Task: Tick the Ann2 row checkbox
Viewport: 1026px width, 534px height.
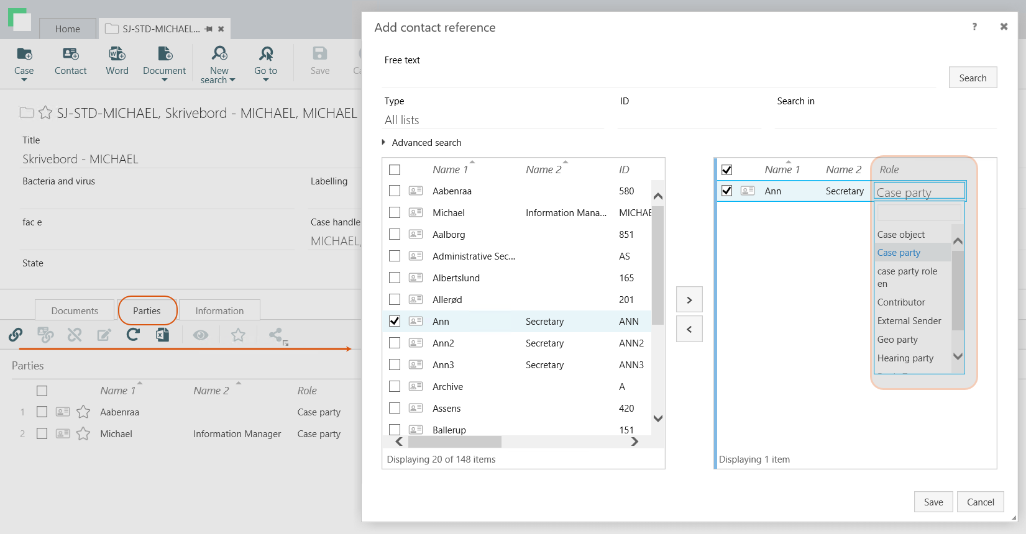Action: (395, 343)
